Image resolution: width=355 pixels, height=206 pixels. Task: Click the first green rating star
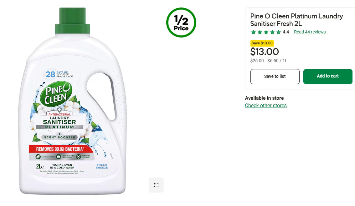click(x=254, y=32)
